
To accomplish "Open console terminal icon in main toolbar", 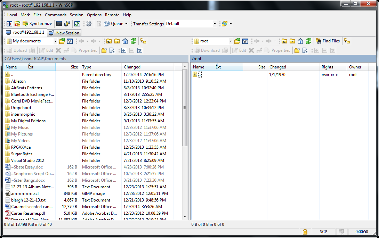I will click(x=59, y=24).
